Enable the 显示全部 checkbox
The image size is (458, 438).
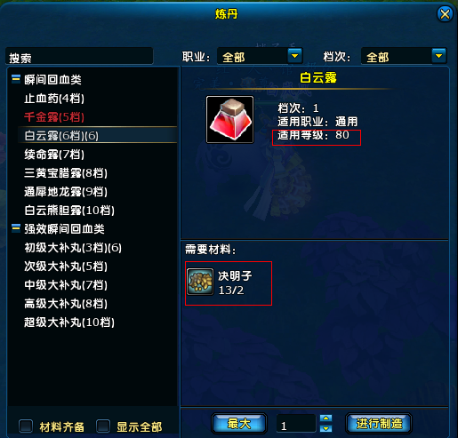(103, 426)
